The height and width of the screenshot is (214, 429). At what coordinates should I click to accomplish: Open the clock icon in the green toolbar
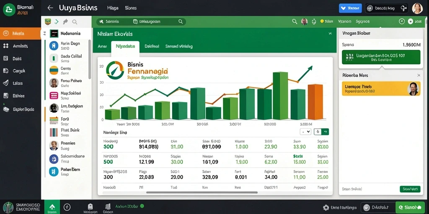click(402, 21)
